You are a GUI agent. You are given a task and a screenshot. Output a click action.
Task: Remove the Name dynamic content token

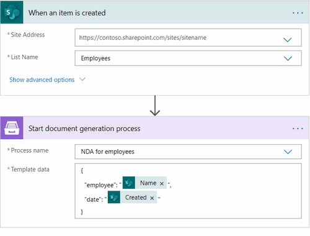click(162, 183)
